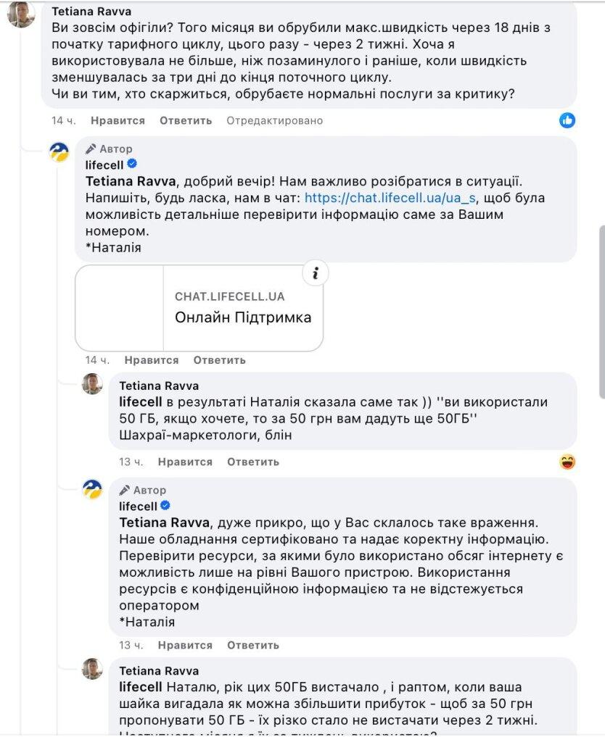Click the lifecell page name in first reply
Image resolution: width=605 pixels, height=737 pixels.
[x=104, y=165]
